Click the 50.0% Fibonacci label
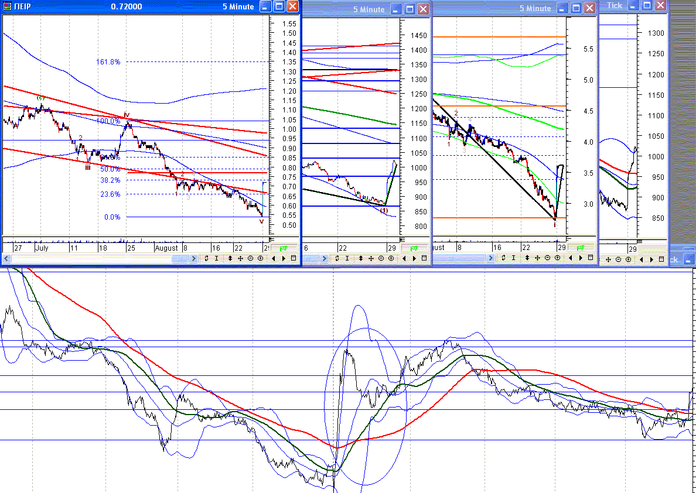696x493 pixels. (110, 169)
